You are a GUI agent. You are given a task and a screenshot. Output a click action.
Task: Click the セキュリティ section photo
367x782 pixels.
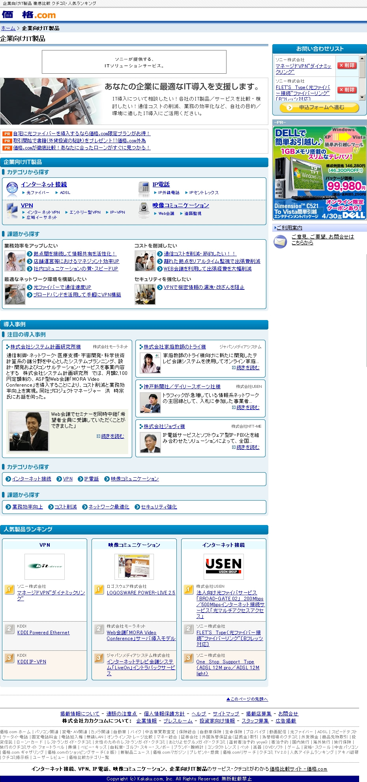[x=145, y=294]
